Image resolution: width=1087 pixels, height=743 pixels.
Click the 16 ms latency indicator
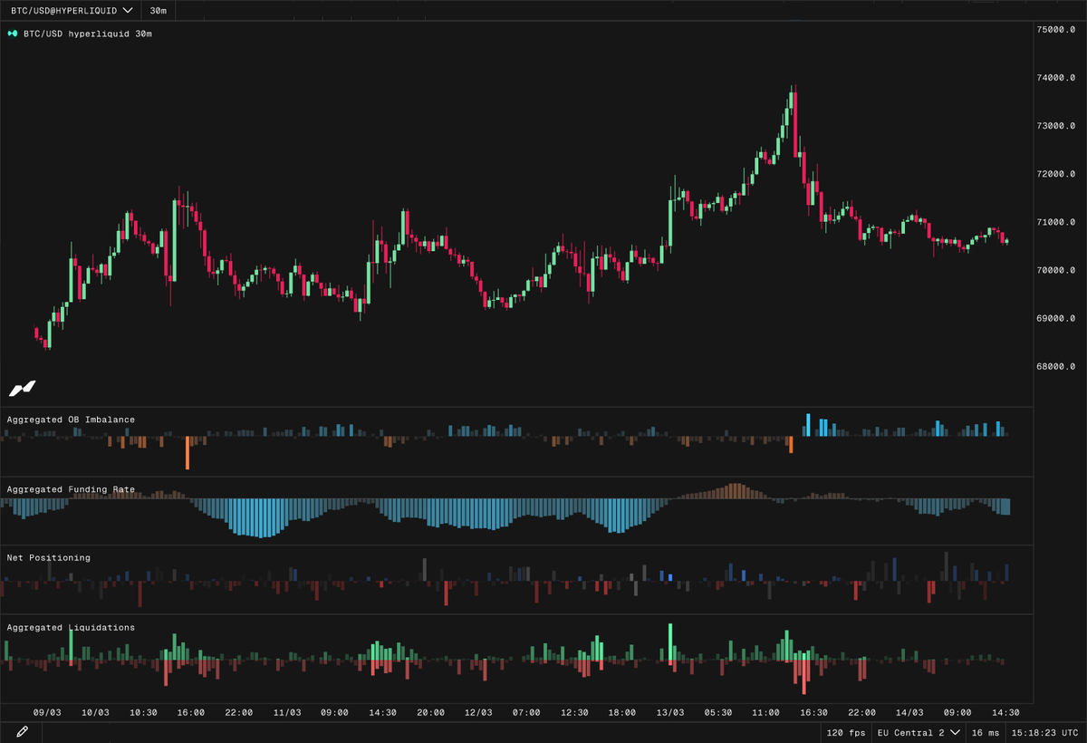pos(986,731)
